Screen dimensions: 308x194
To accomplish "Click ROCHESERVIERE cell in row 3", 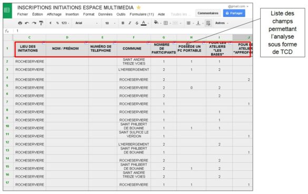I will tap(29, 69).
